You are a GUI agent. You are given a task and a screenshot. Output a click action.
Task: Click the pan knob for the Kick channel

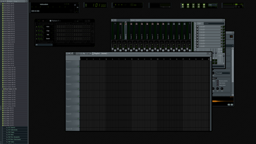[x=39, y=27]
